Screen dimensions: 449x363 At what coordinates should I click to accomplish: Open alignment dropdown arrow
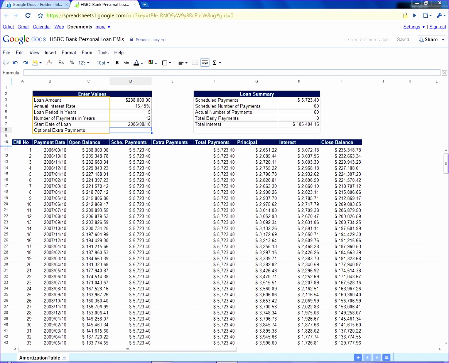(186, 63)
